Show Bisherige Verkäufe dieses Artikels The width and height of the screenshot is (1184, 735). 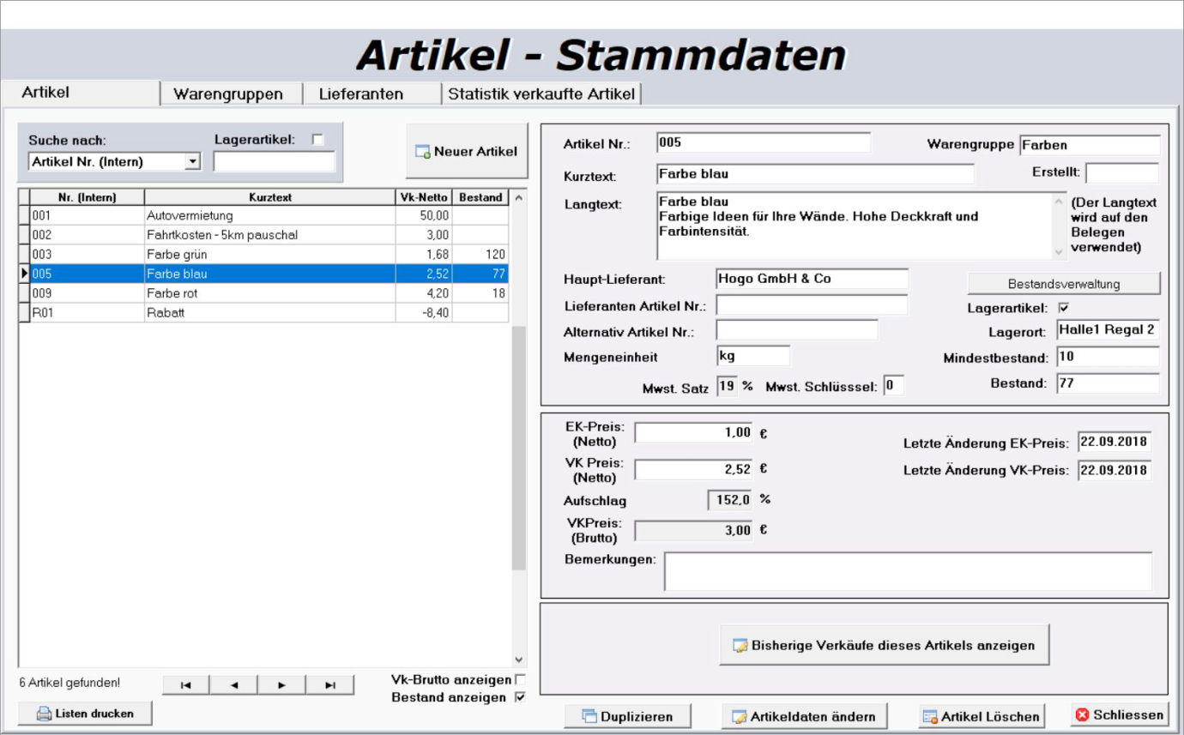coord(884,645)
